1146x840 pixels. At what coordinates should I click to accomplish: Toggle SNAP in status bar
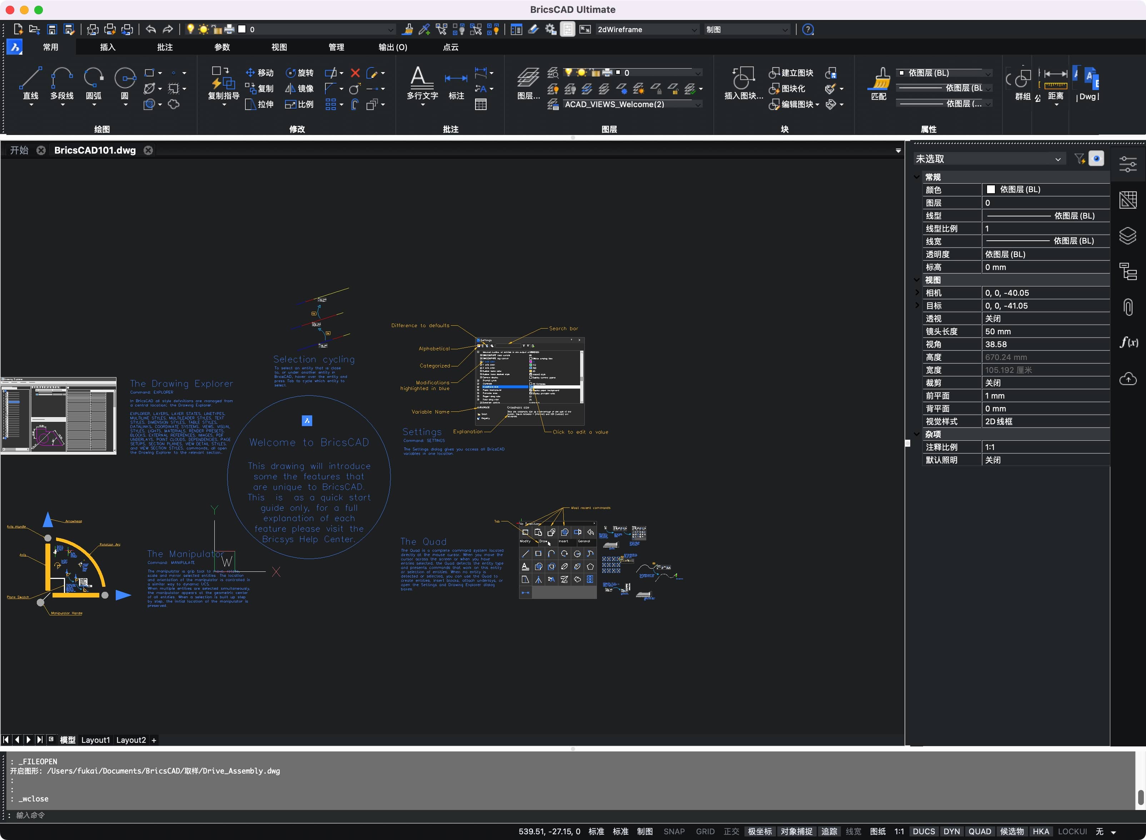tap(674, 831)
